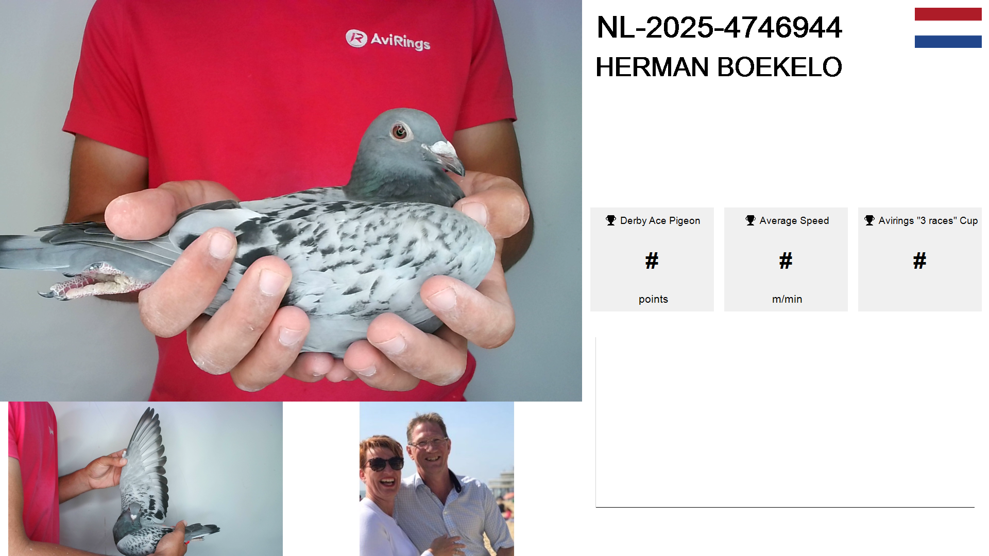
Task: Click the 3 races Cup rank hash value
Action: click(x=920, y=261)
